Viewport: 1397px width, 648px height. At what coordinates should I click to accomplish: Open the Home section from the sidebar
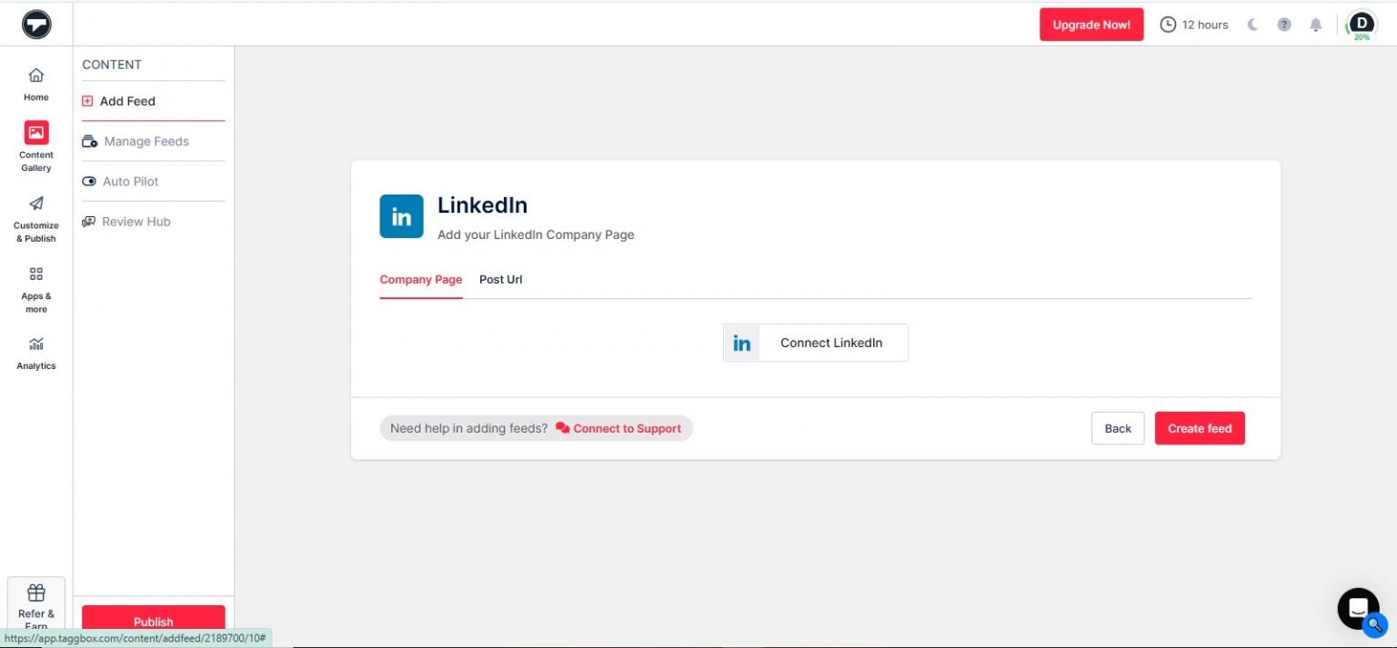coord(35,84)
